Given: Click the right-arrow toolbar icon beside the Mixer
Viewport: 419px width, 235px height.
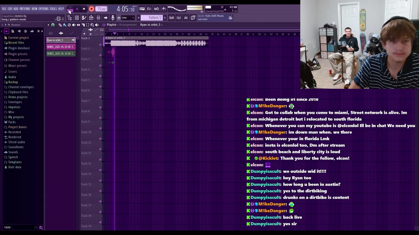Looking at the screenshot, I should pyautogui.click(x=105, y=18).
